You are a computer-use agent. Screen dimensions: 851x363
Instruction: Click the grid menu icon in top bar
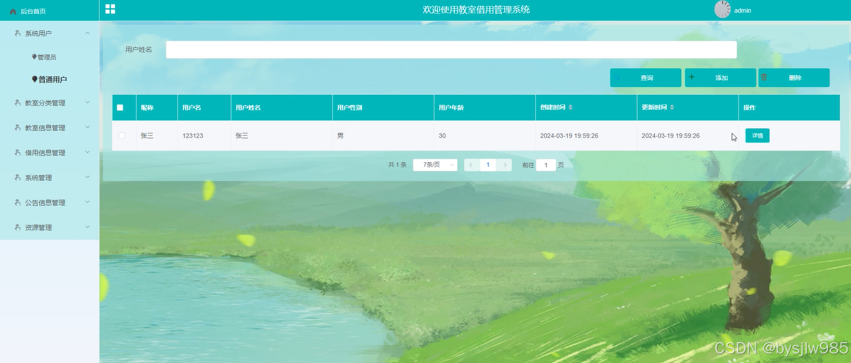click(x=110, y=9)
